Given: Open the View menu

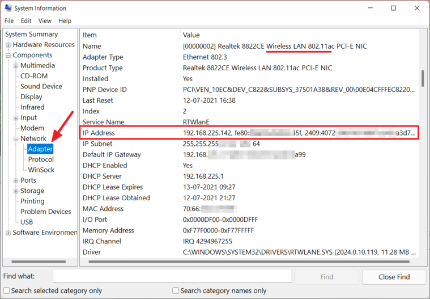Looking at the screenshot, I should pyautogui.click(x=45, y=21).
